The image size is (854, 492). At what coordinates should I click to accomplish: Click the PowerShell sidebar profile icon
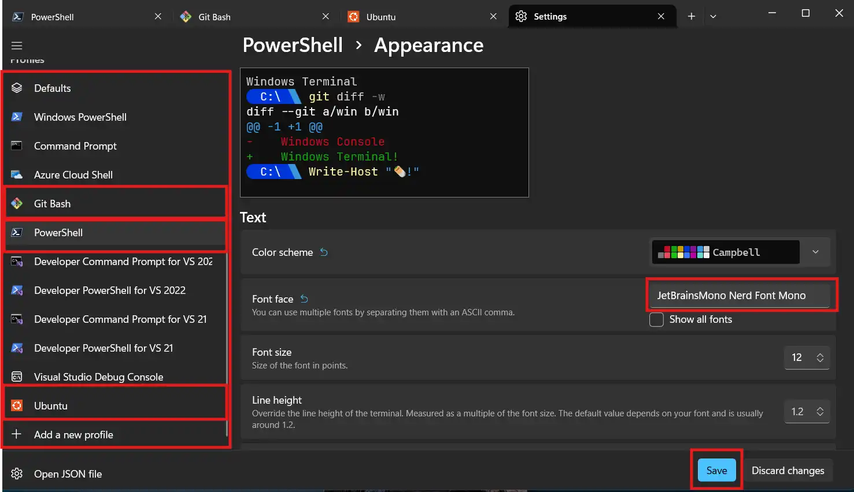tap(17, 232)
